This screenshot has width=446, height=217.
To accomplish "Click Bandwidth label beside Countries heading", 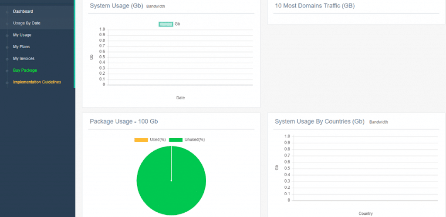I will click(x=378, y=122).
